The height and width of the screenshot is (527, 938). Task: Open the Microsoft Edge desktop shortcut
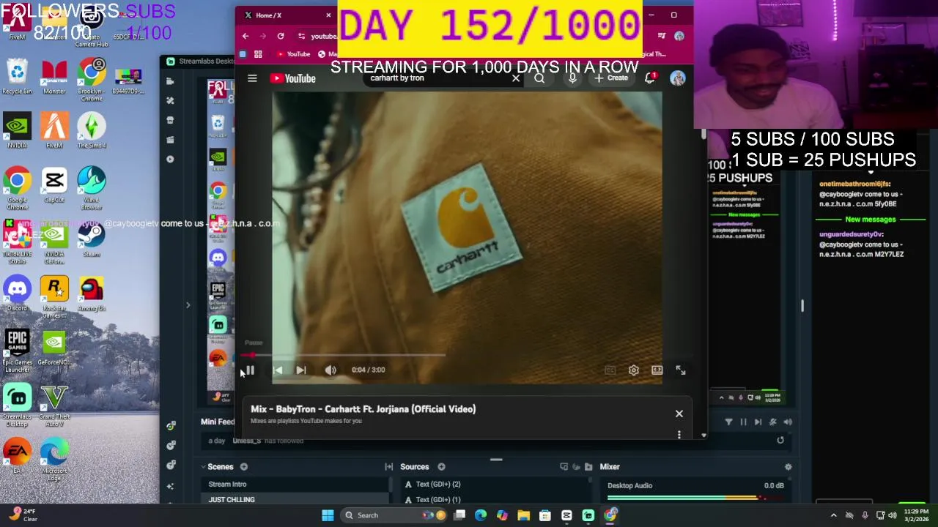pos(54,460)
